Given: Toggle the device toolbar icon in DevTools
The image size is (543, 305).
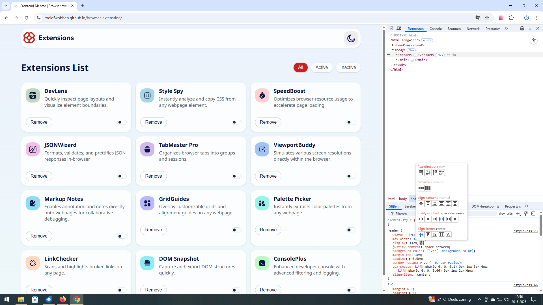Looking at the screenshot, I should point(399,29).
